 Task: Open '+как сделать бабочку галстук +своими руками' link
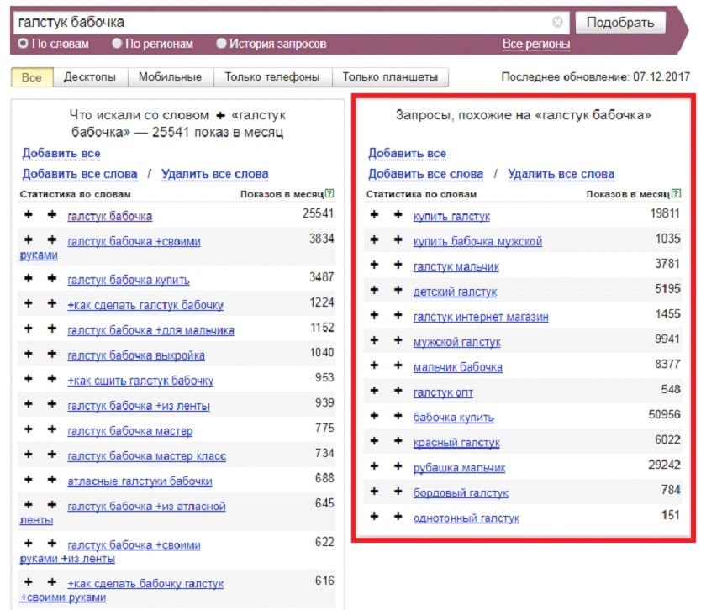pyautogui.click(x=145, y=584)
